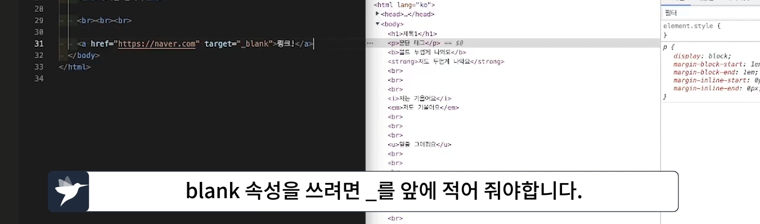Select the <u> underline element row

coord(419,144)
